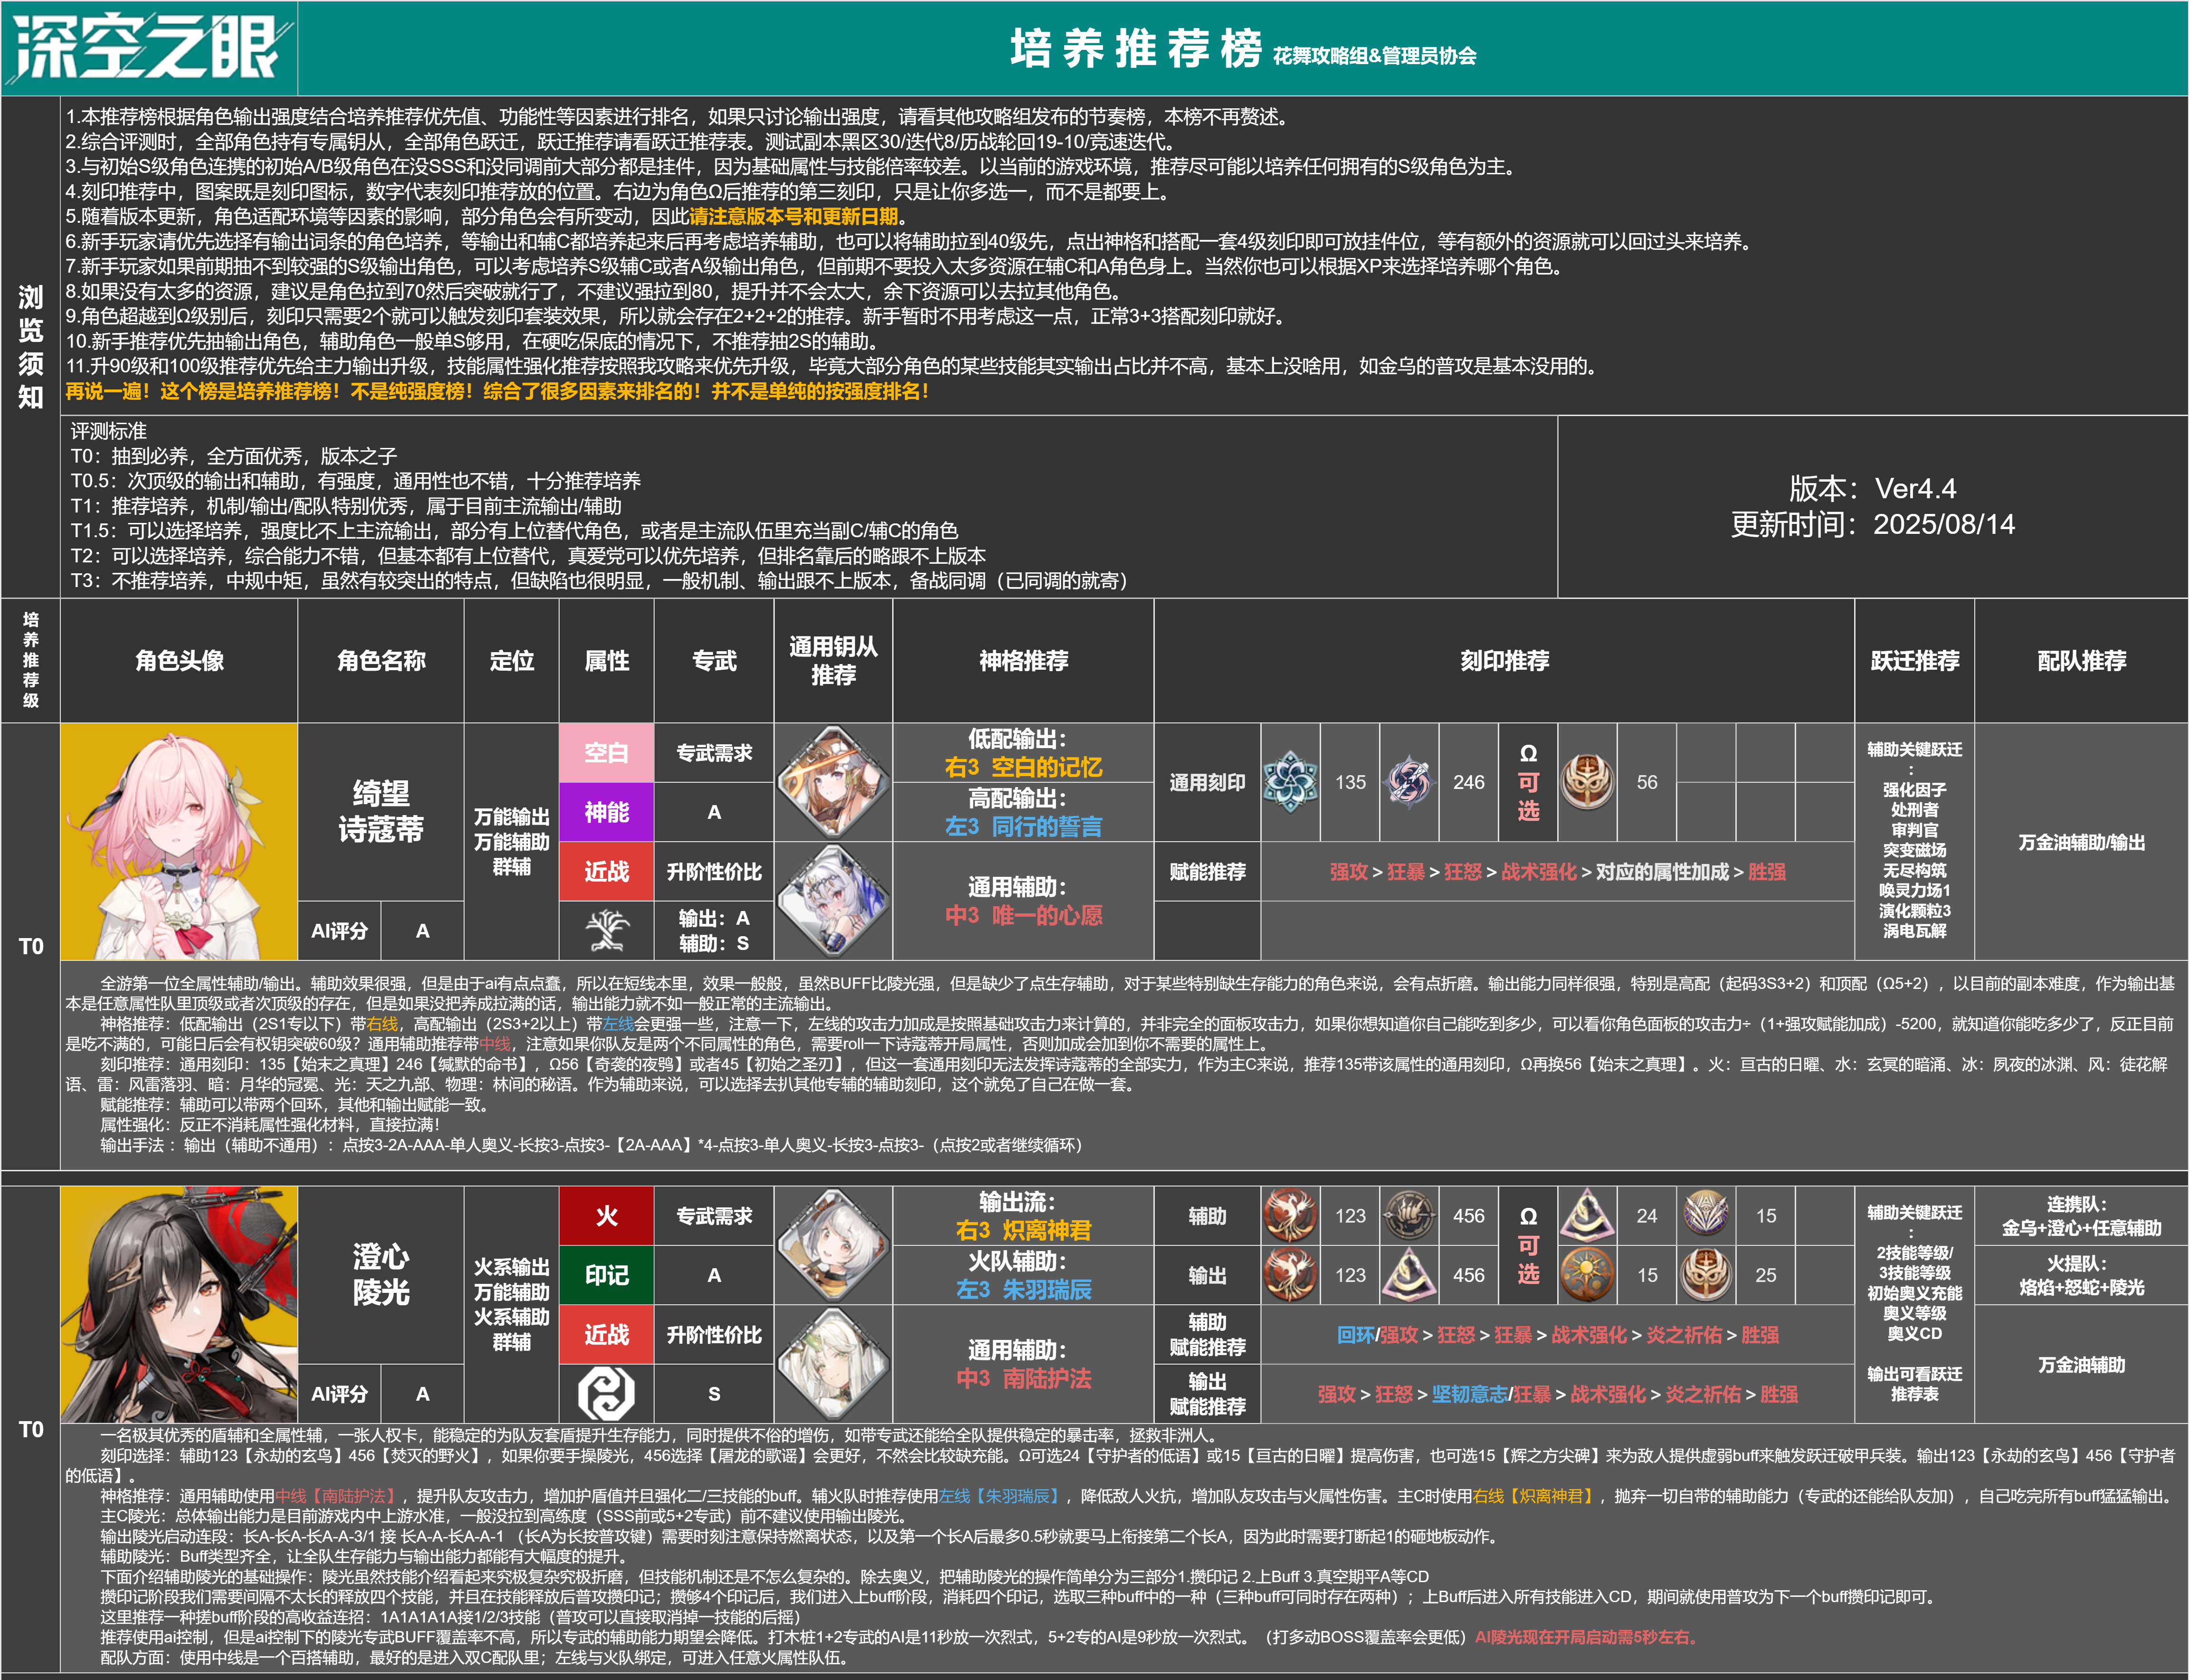The width and height of the screenshot is (2189, 1680).
Task: Select the key companion portrait beside 唯一的心愿
Action: pos(833,900)
